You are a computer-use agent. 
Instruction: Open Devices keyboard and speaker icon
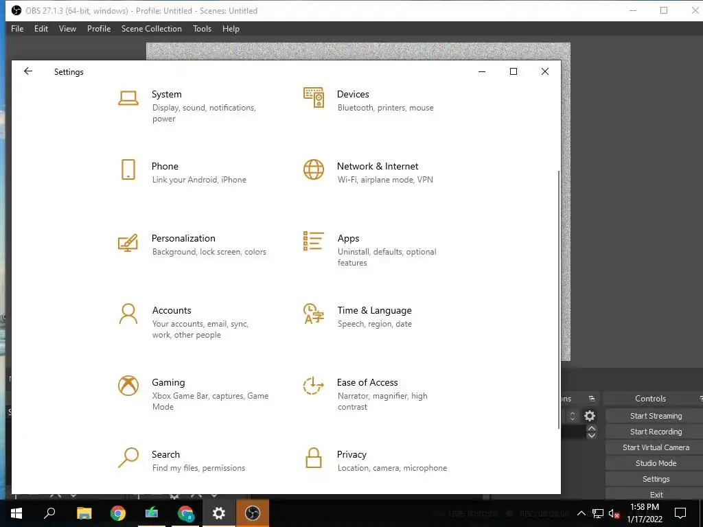tap(314, 97)
